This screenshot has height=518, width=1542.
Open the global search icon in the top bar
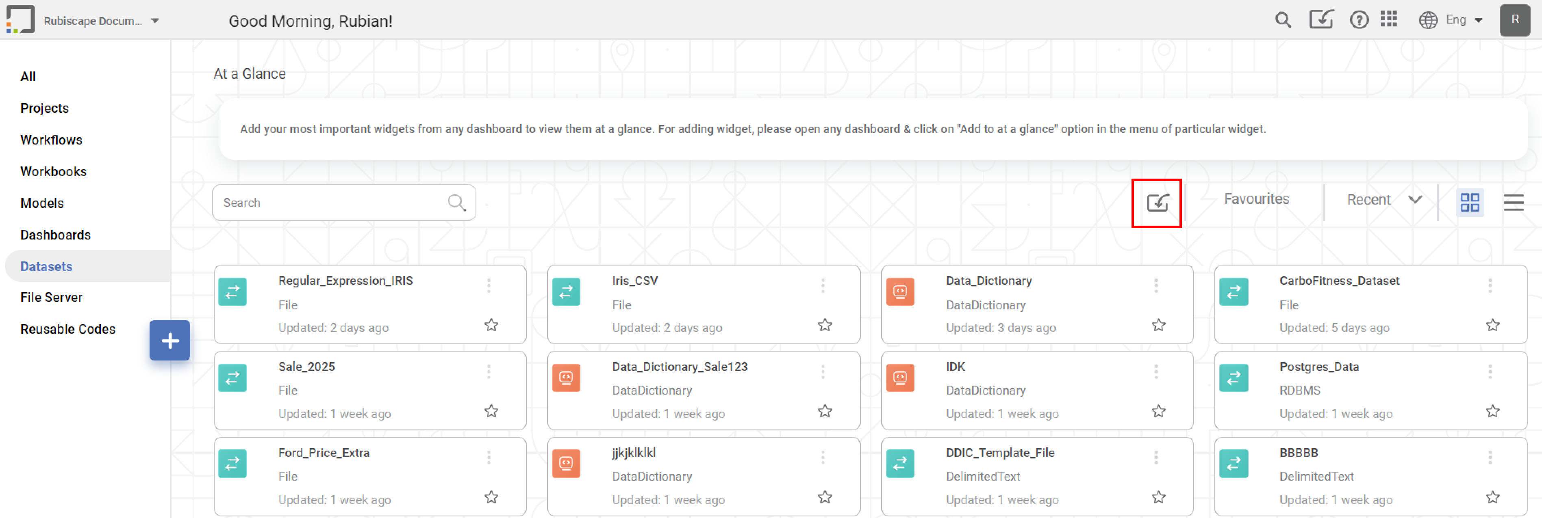[1283, 20]
